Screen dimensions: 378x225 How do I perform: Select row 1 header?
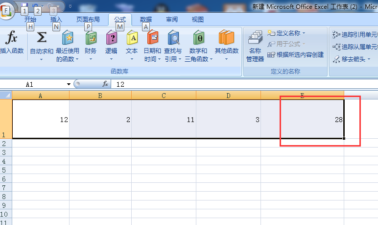pyautogui.click(x=6, y=119)
